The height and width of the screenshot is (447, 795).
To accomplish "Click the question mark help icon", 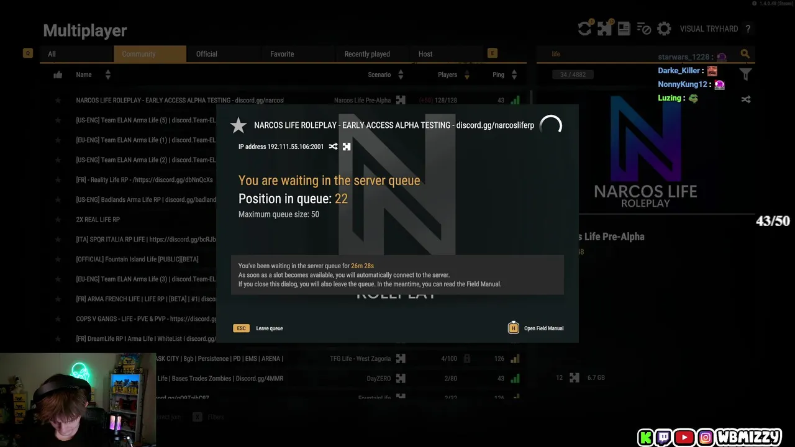I will tap(748, 29).
